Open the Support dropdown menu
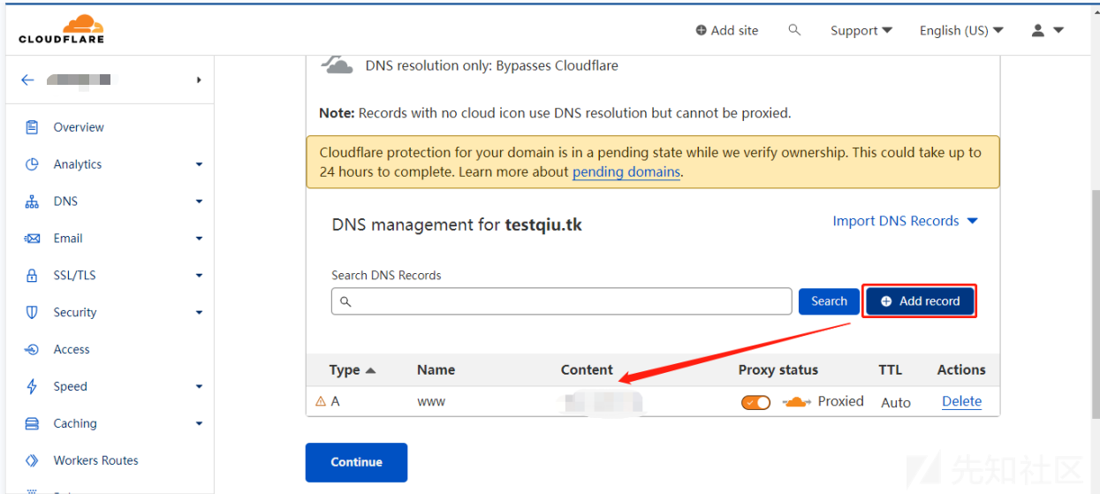The image size is (1100, 494). coord(861,30)
